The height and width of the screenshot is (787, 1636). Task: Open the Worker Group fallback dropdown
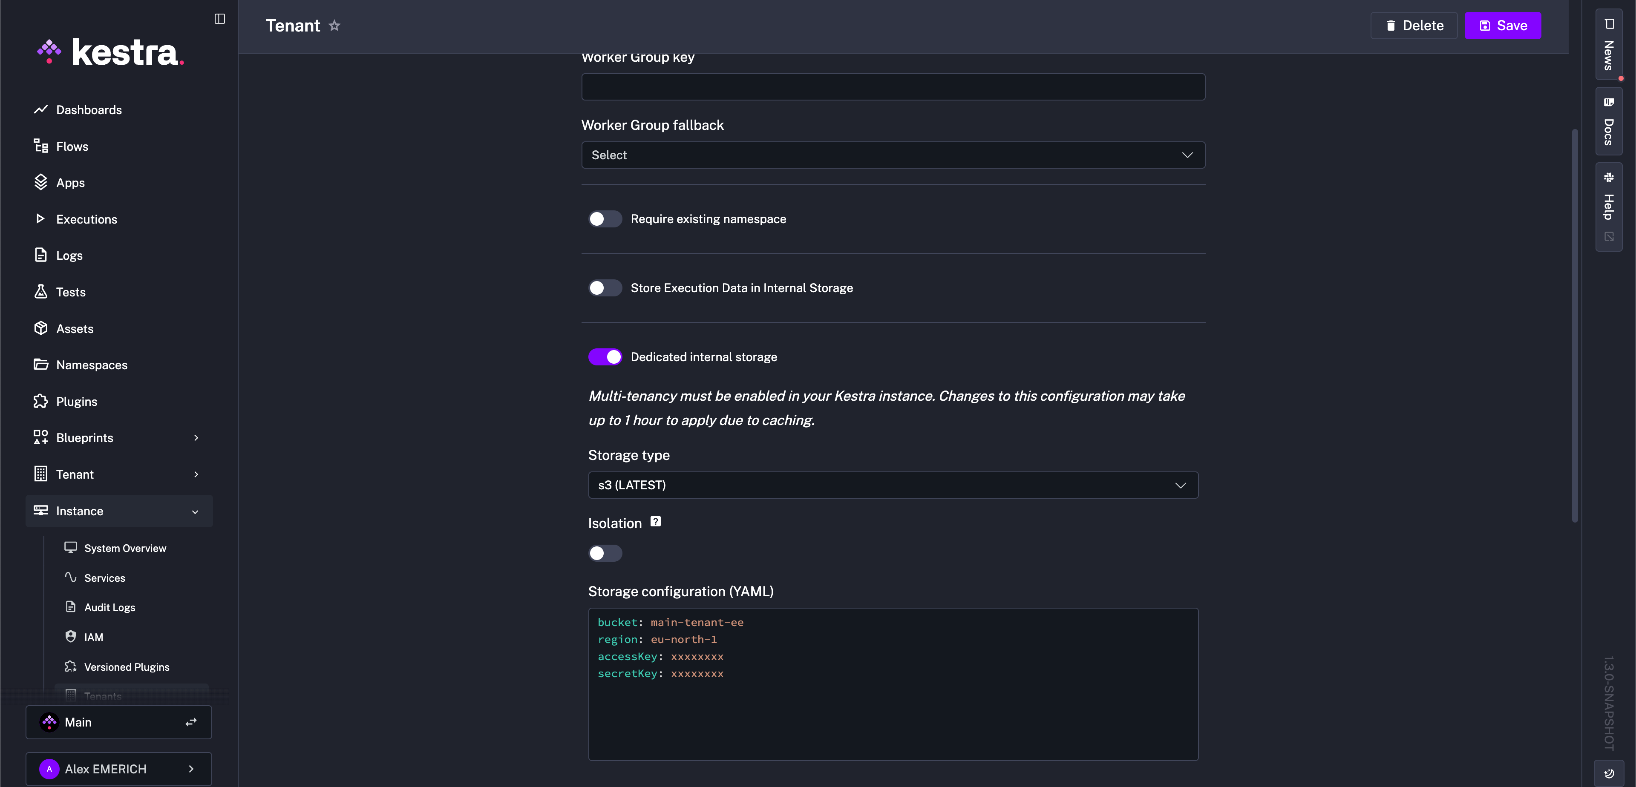[x=892, y=155]
